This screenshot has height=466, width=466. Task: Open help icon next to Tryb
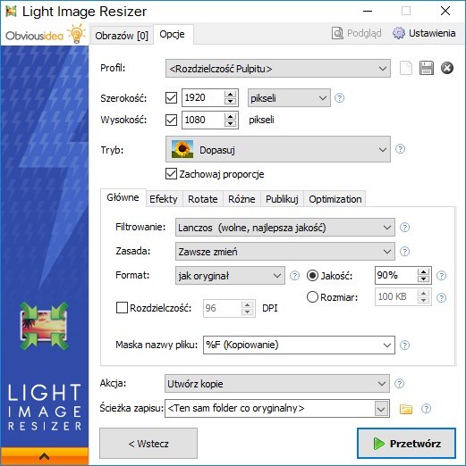[x=400, y=149]
